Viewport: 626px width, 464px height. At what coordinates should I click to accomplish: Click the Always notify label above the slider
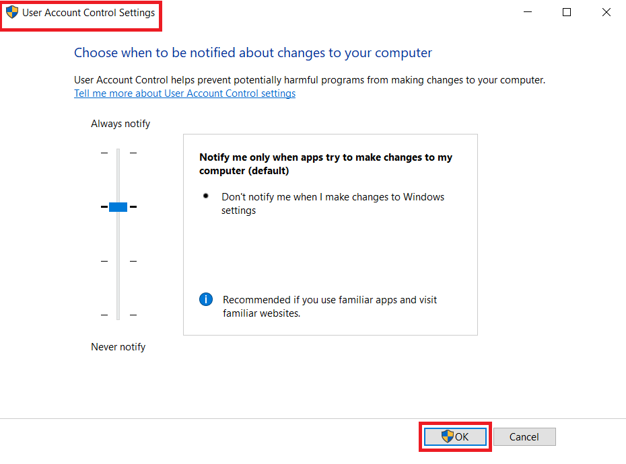[x=120, y=123]
